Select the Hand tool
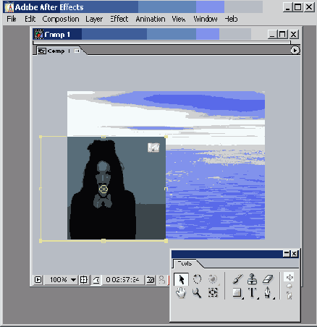This screenshot has width=317, height=327. [181, 293]
